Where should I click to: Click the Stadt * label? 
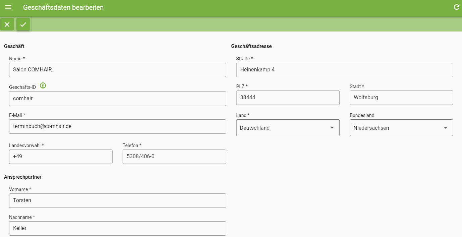point(357,86)
